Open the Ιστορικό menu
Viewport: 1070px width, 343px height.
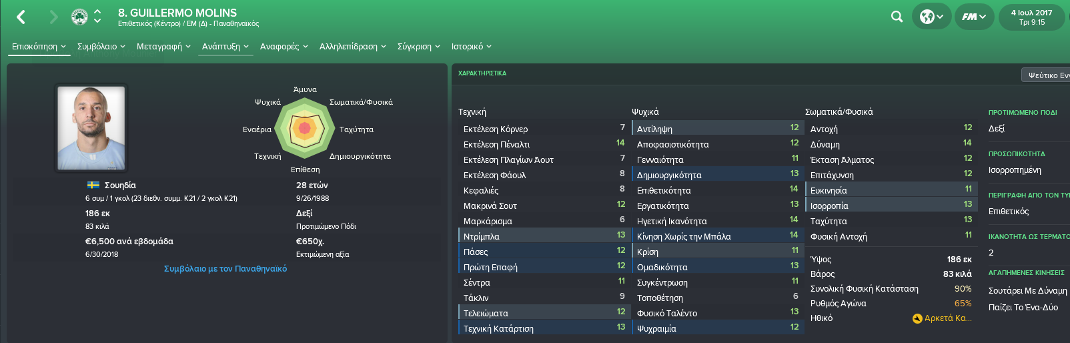pyautogui.click(x=472, y=47)
